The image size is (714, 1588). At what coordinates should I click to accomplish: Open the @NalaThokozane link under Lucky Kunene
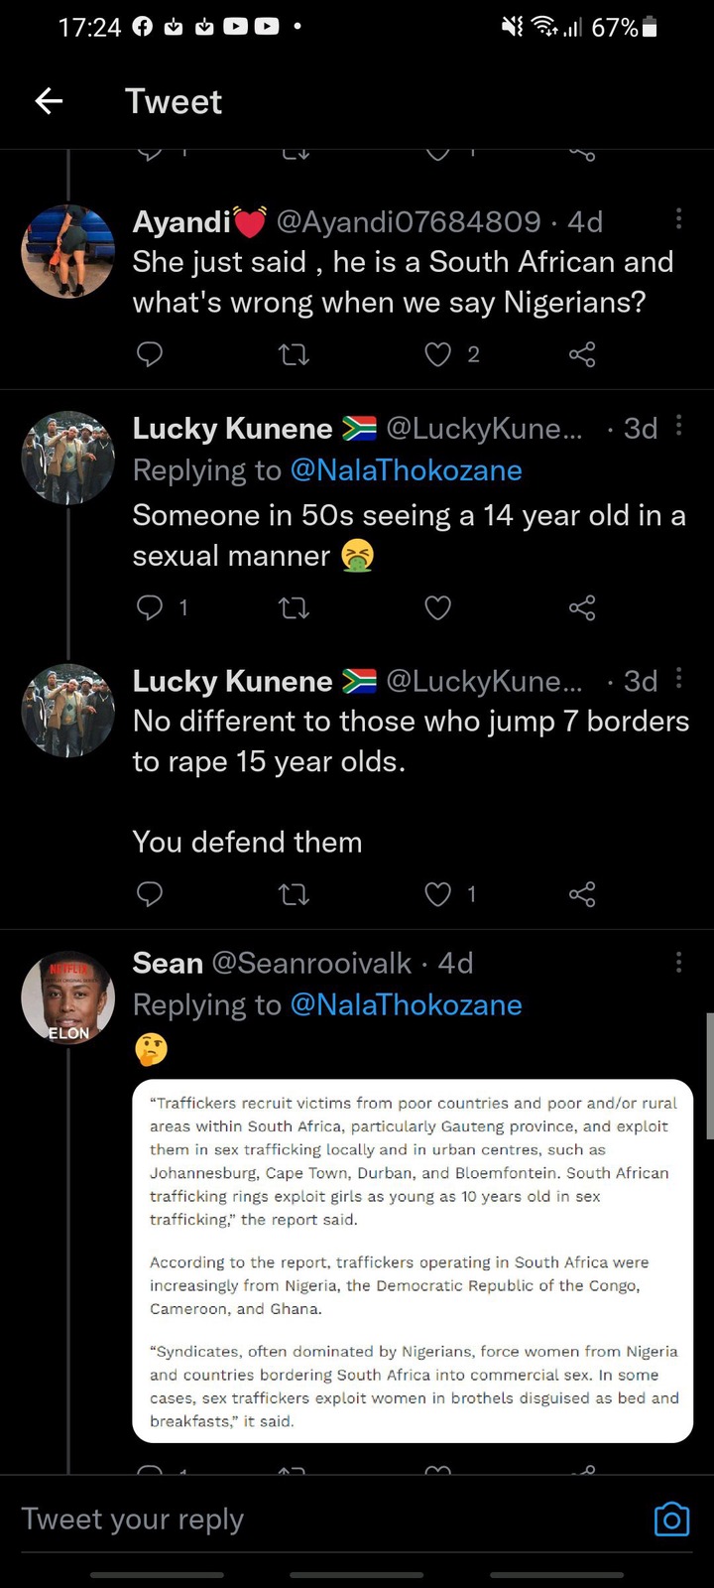tap(406, 470)
